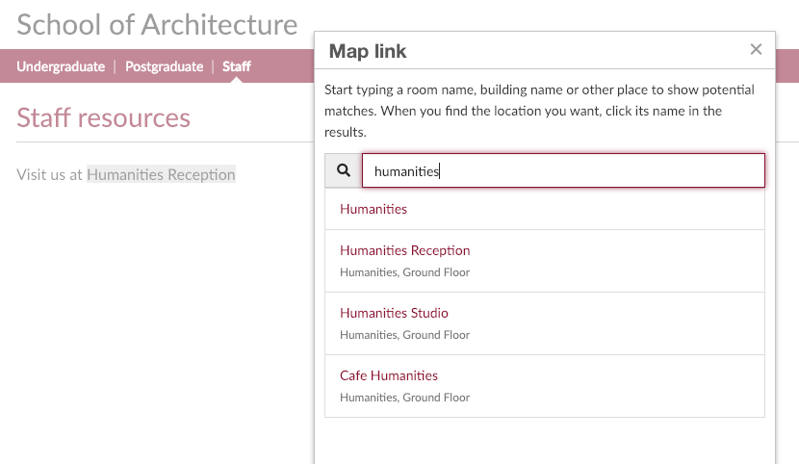The image size is (799, 464).
Task: Select the Humanities building result
Action: (x=374, y=209)
